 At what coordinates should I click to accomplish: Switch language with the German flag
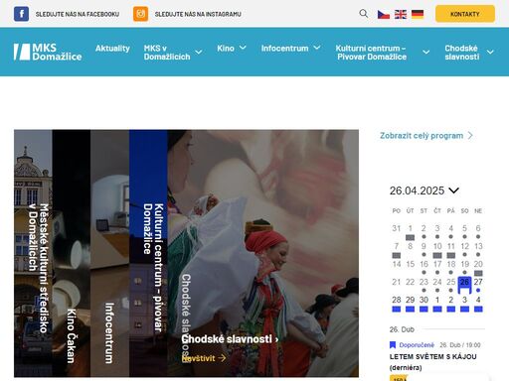pos(418,14)
